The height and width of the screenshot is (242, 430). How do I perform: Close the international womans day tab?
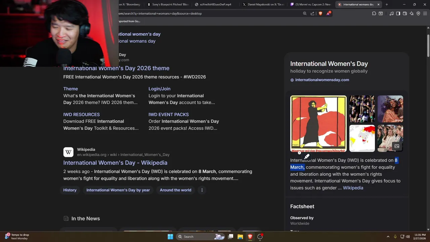(x=379, y=4)
